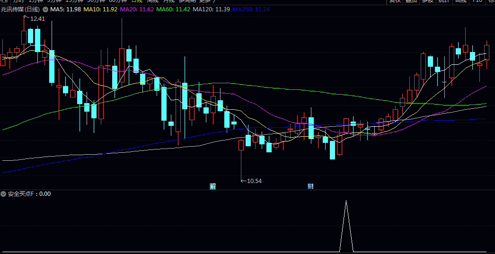Image resolution: width=495 pixels, height=254 pixels.
Task: Click the 叠加 overlay button
Action: (x=411, y=1)
